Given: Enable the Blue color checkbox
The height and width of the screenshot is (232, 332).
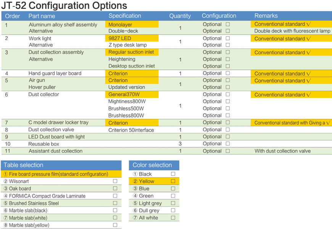Looking at the screenshot, I should 173,188.
